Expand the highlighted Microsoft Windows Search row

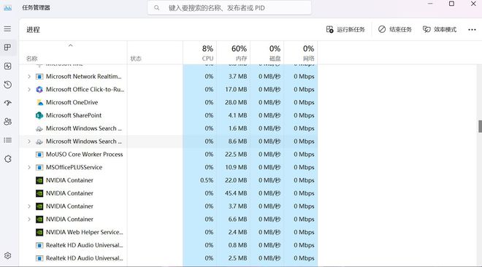click(x=29, y=142)
